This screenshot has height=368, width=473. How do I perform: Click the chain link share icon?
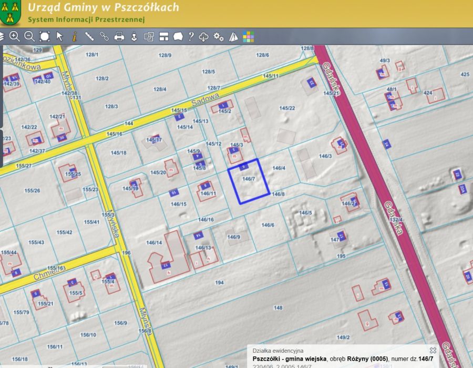pyautogui.click(x=104, y=36)
